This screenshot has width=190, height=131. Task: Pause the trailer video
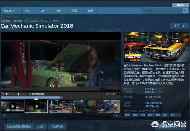point(3,94)
